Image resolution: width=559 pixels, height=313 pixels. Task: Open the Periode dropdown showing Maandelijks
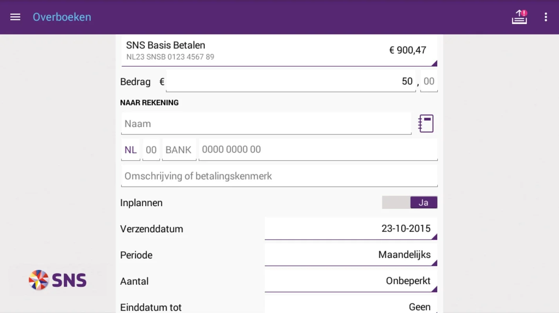351,255
